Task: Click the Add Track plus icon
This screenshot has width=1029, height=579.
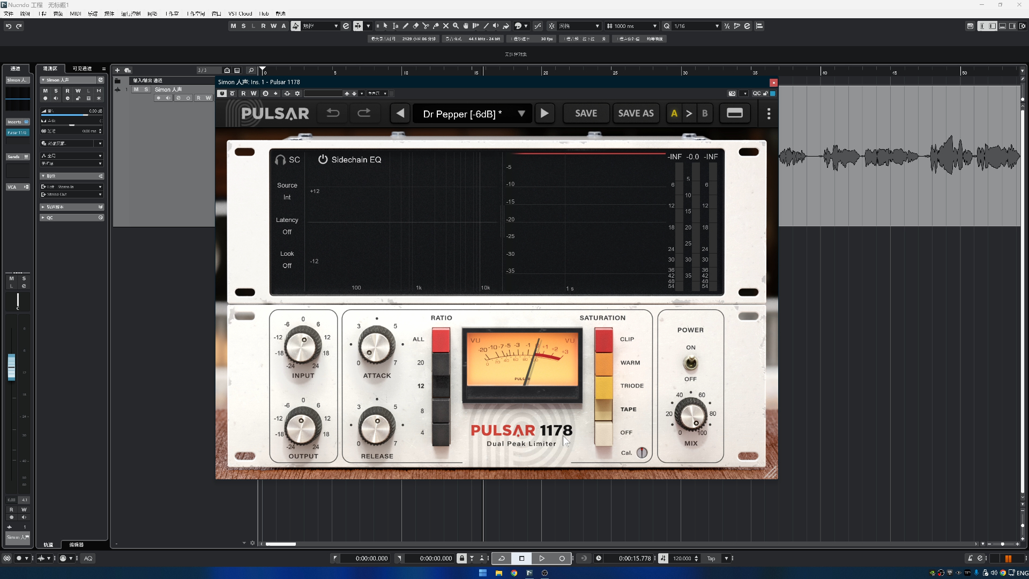Action: [117, 70]
